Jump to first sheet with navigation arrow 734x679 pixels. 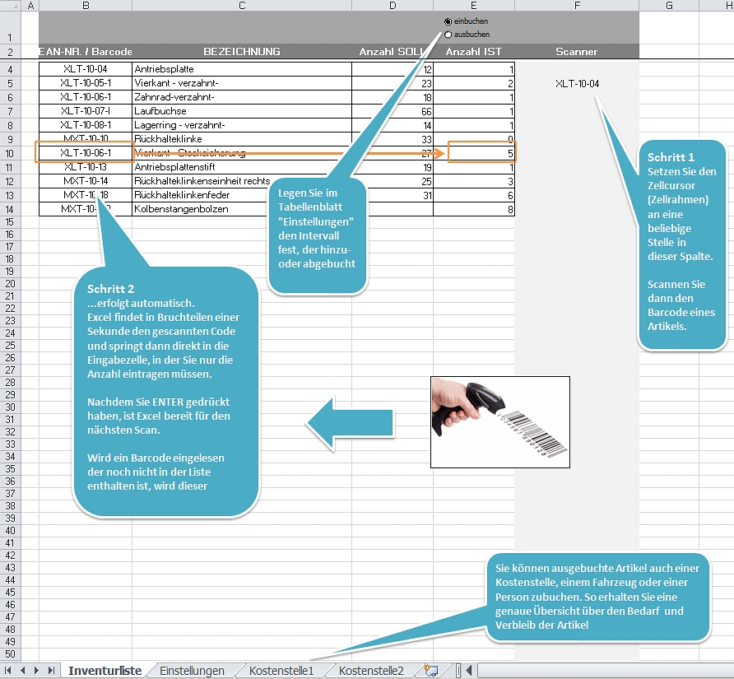pos(10,671)
